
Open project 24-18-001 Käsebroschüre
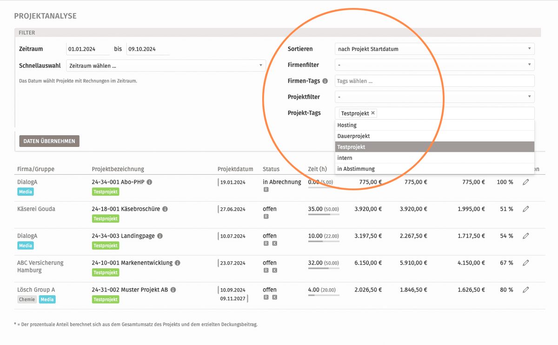click(126, 209)
